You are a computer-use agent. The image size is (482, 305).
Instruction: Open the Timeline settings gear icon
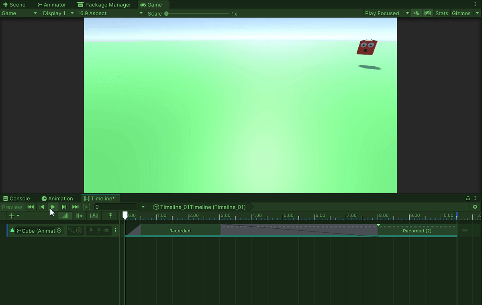(x=475, y=207)
